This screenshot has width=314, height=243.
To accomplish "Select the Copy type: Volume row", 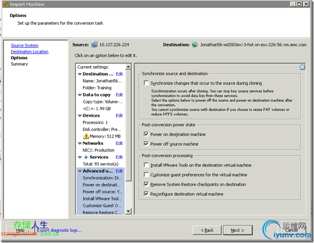I will tap(102, 101).
